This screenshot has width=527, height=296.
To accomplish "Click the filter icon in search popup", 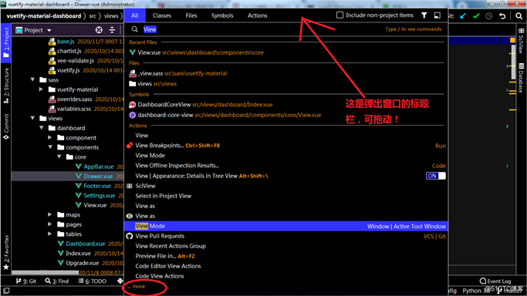I will 424,15.
